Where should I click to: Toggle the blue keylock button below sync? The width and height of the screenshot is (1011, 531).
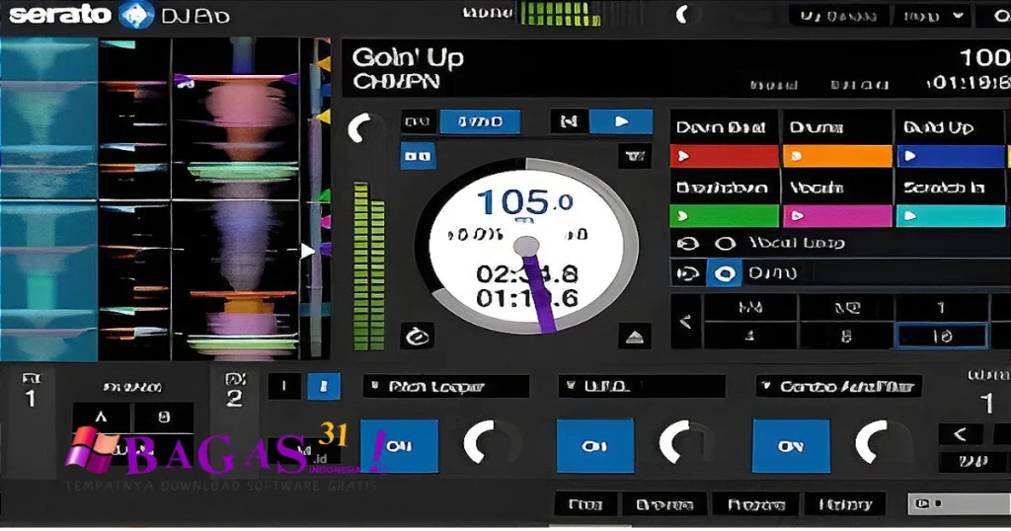tap(418, 156)
